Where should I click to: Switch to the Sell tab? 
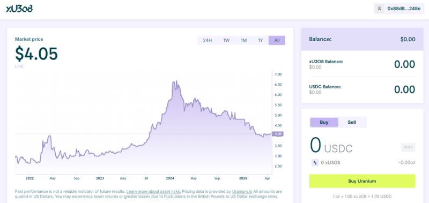352,122
